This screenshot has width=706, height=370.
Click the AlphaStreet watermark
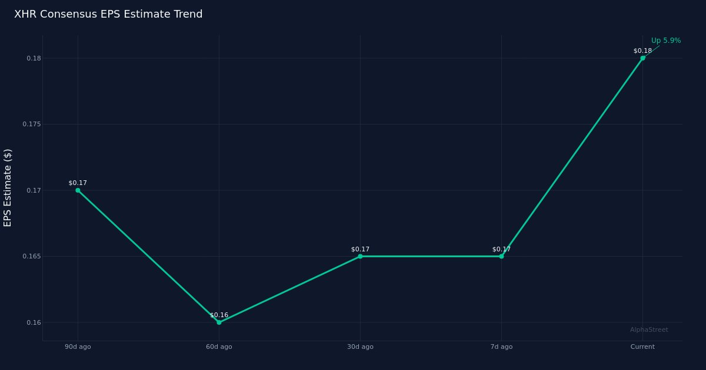[x=649, y=330]
